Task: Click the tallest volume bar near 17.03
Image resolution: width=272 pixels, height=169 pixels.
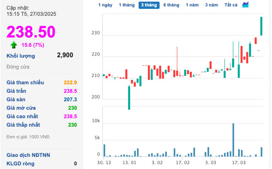Action: click(233, 140)
